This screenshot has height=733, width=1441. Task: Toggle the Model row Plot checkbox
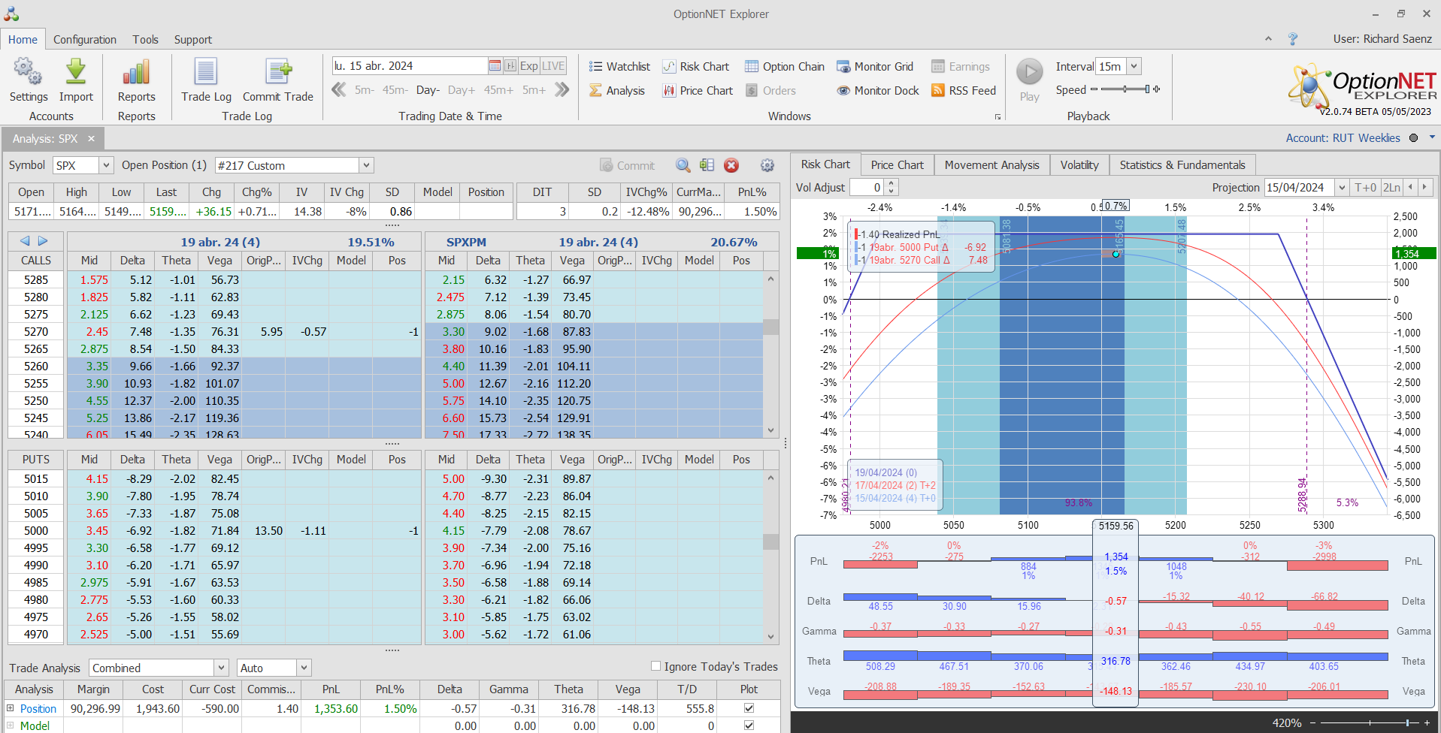point(749,725)
